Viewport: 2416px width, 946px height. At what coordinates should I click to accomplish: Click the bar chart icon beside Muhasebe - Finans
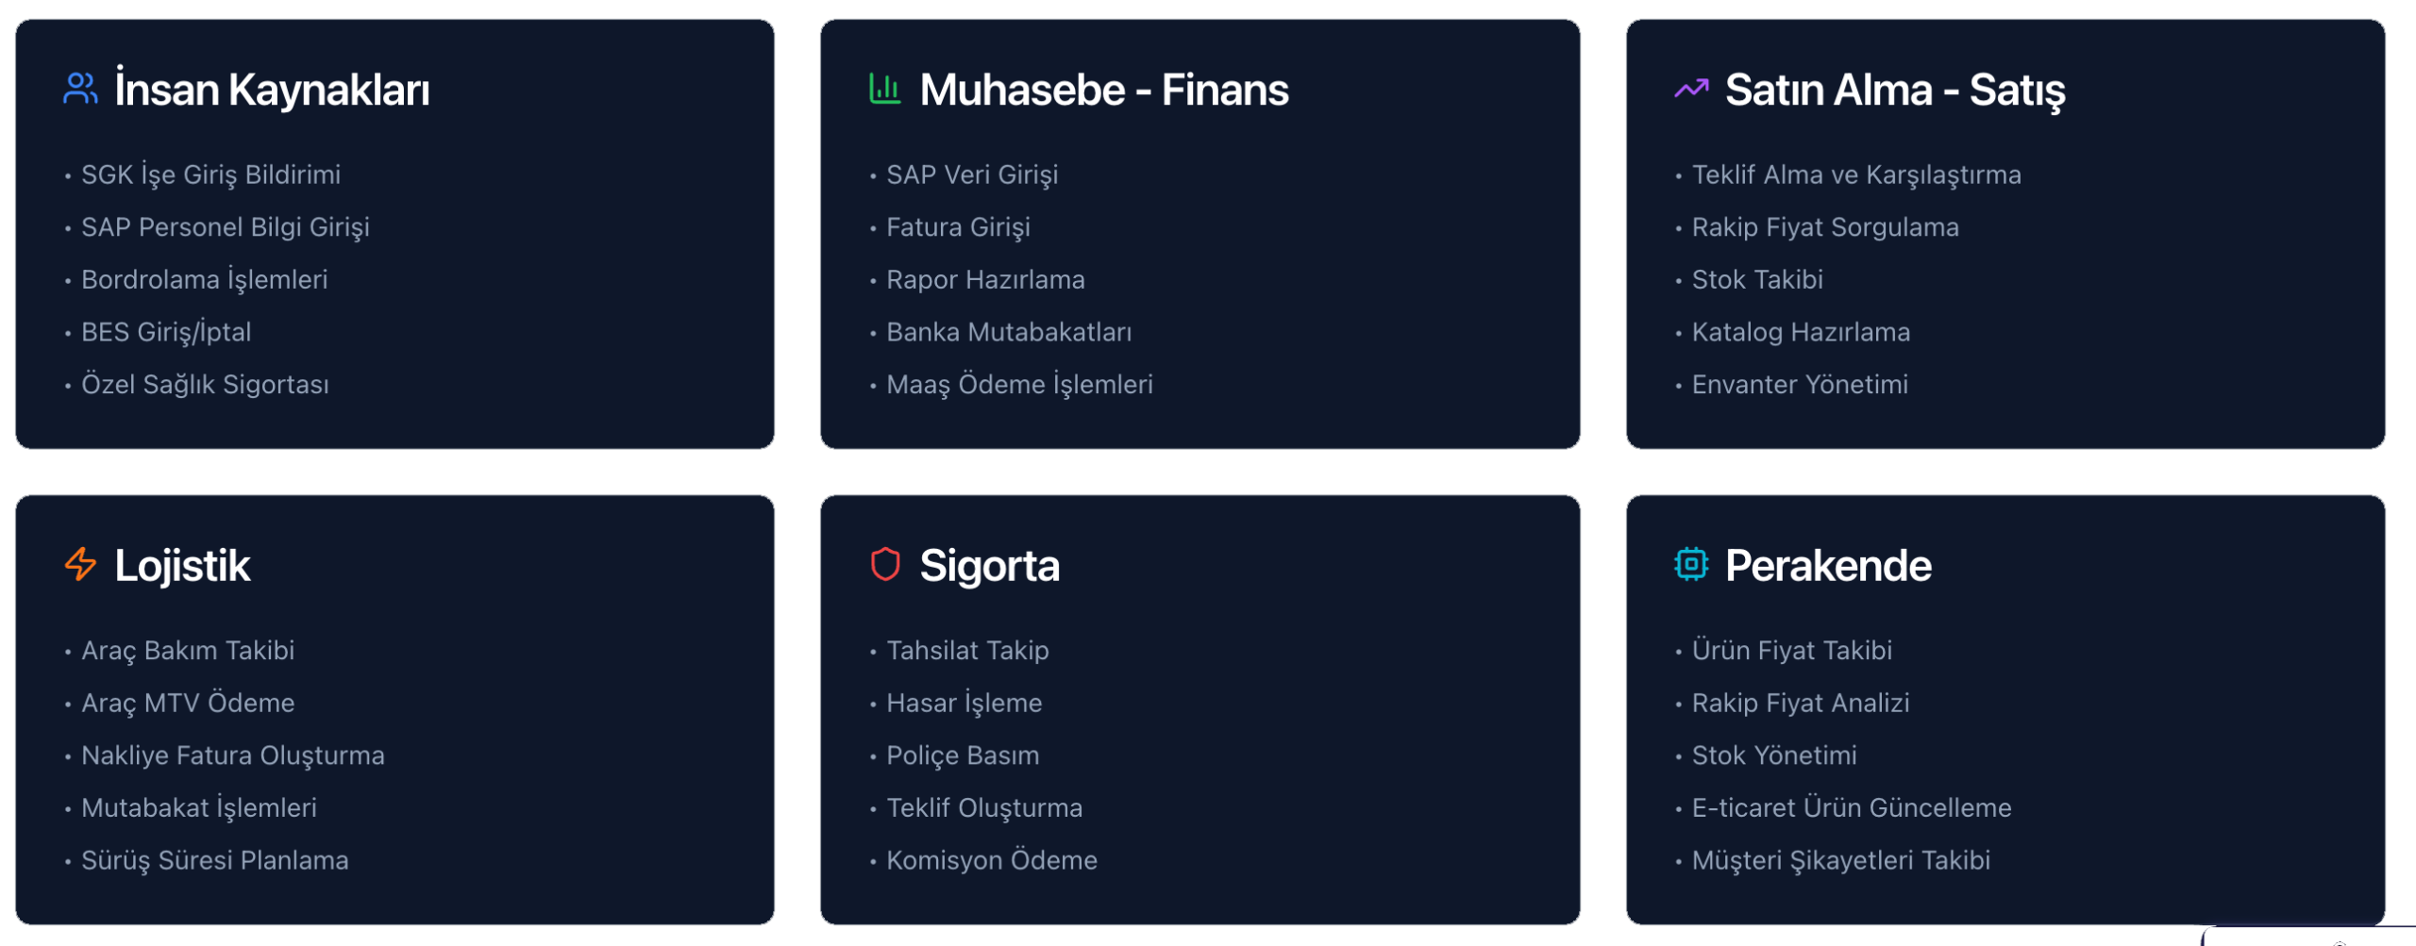(x=884, y=90)
